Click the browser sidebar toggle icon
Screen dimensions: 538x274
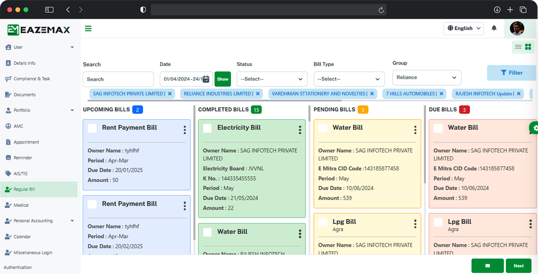(x=49, y=9)
